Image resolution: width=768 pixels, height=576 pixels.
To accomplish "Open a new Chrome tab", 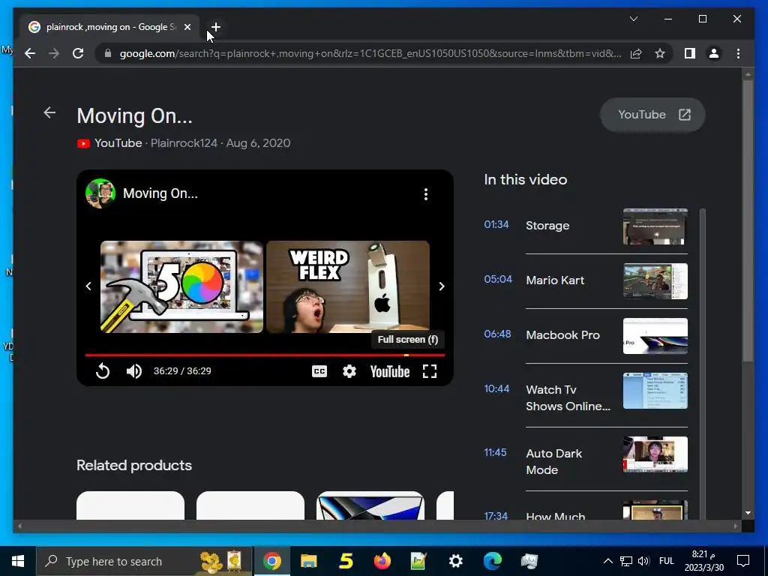I will [x=216, y=27].
